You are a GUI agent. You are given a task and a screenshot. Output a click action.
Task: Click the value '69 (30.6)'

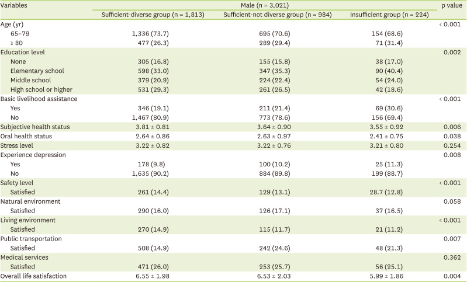tap(389, 108)
